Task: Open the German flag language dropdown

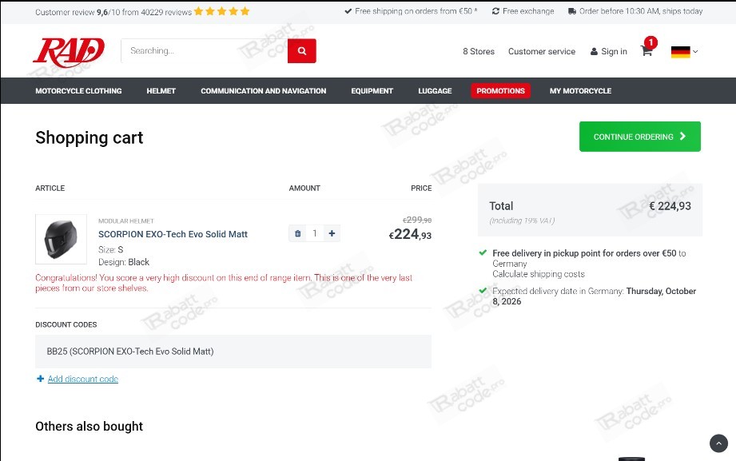Action: (x=684, y=52)
